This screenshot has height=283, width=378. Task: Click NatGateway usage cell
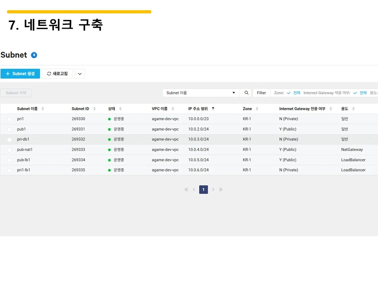[x=352, y=150]
